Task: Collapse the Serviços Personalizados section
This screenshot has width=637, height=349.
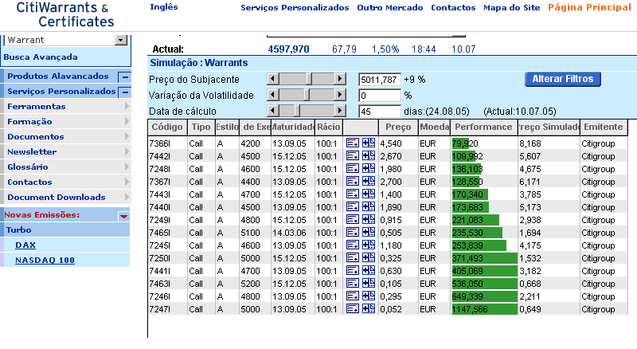Action: point(124,92)
